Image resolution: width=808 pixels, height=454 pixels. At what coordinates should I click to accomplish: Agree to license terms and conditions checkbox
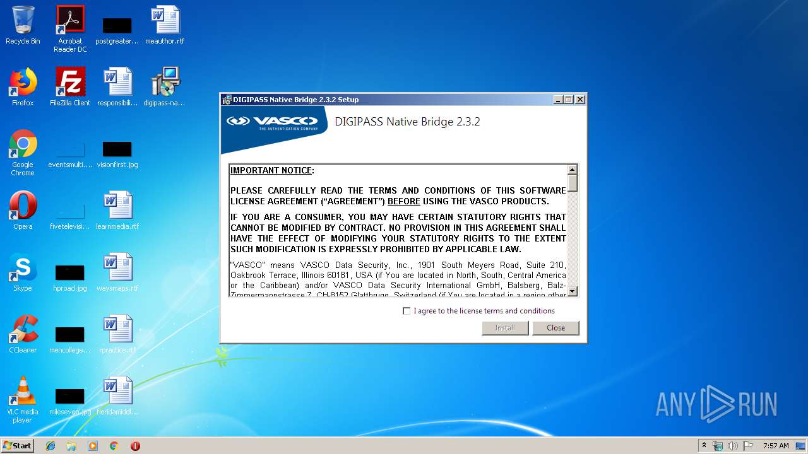click(x=407, y=311)
